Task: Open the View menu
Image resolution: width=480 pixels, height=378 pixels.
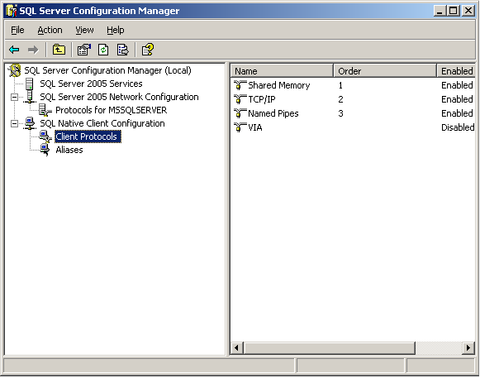Action: point(84,30)
